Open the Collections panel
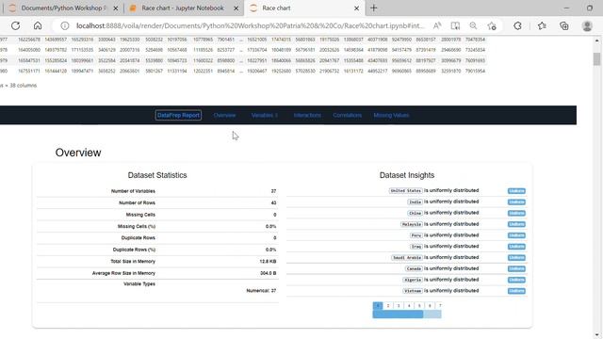The image size is (603, 339). (x=564, y=25)
